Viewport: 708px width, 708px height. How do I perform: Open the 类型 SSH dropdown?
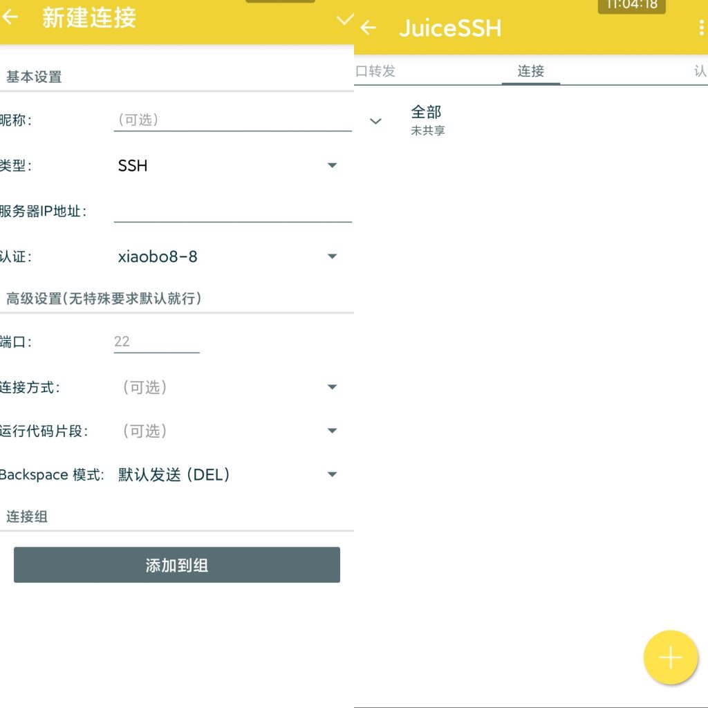tap(227, 166)
